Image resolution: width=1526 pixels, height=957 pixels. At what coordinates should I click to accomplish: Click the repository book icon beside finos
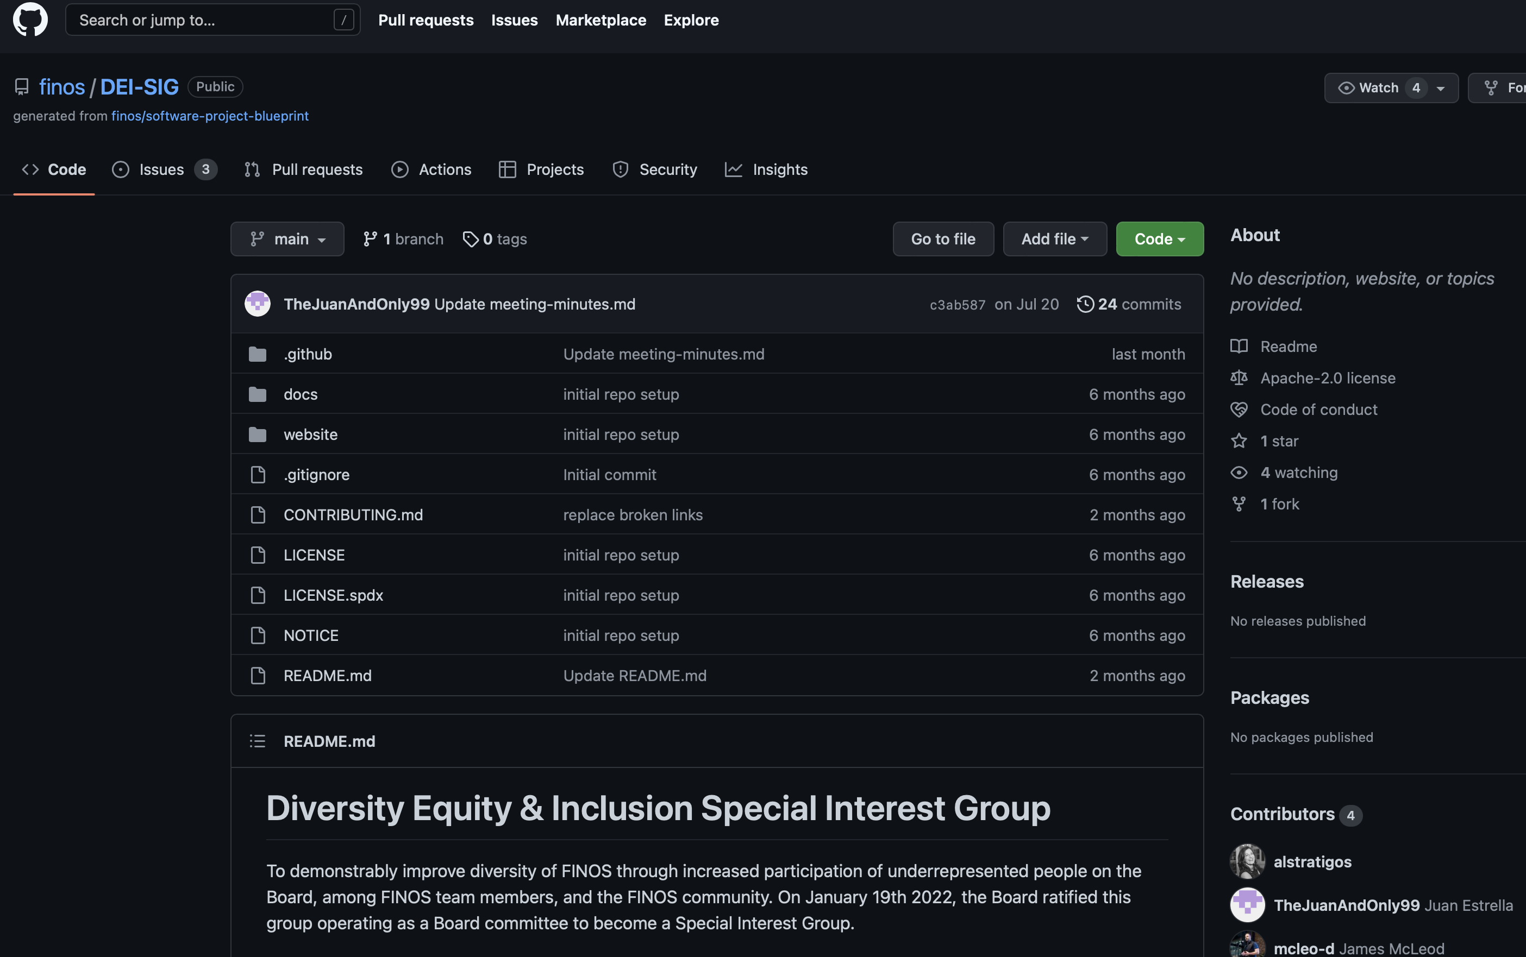coord(22,87)
